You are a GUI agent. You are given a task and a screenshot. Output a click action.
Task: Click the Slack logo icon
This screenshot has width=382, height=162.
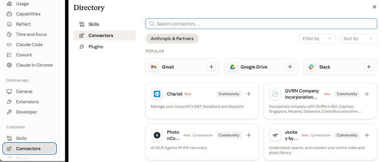(311, 67)
